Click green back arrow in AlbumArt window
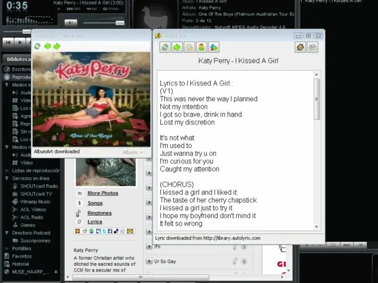378x283 pixels. 47,46
